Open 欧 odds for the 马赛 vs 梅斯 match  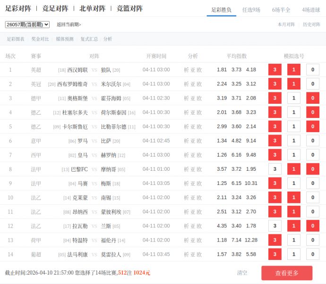coord(199,183)
